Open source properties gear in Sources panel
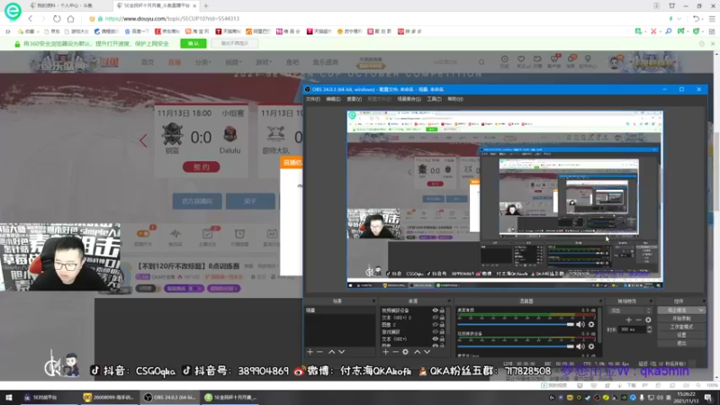 [x=406, y=352]
